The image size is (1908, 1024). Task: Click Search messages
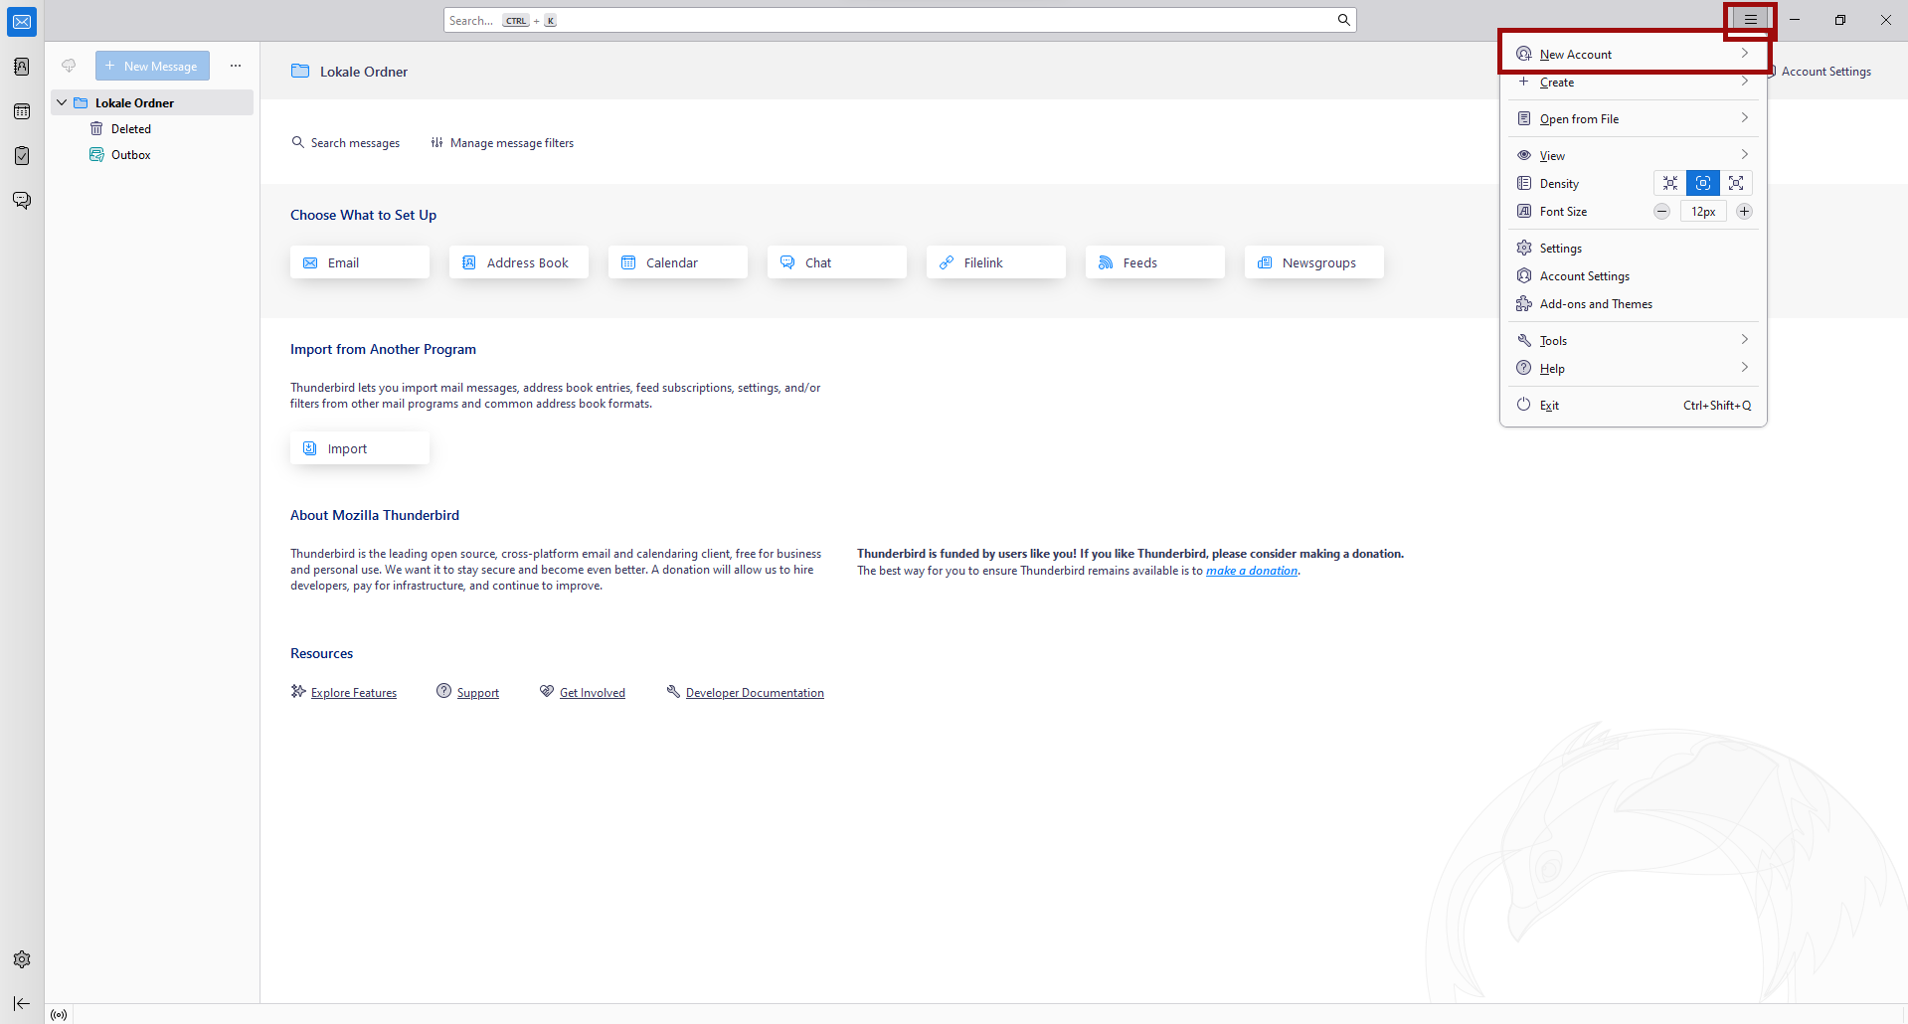[x=345, y=143]
